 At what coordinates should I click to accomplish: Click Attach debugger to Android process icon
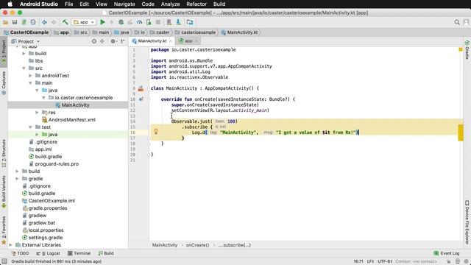click(x=149, y=22)
